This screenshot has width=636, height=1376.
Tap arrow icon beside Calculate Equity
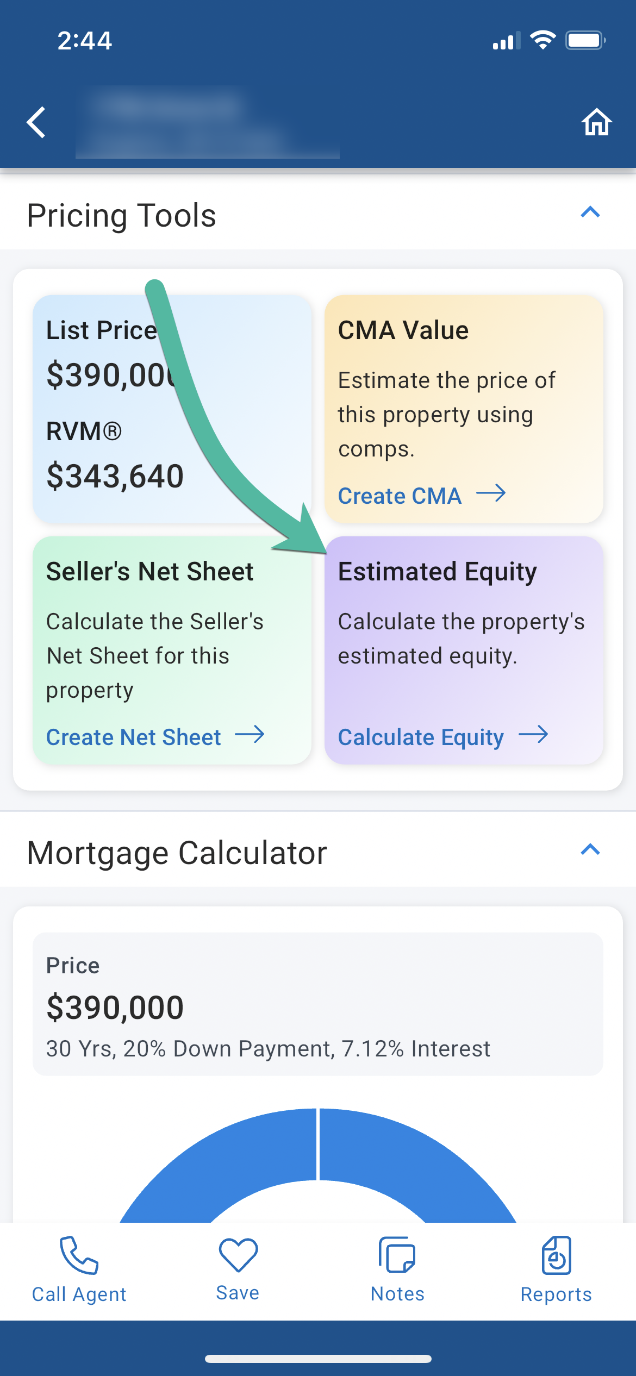[533, 735]
